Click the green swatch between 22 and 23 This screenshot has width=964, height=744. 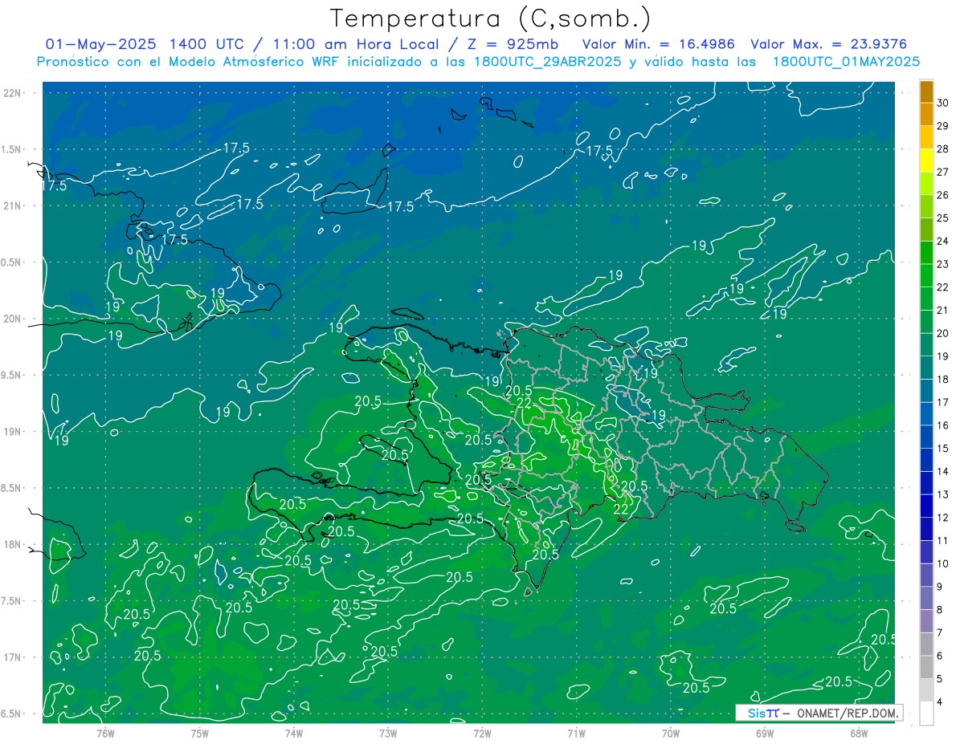[926, 275]
